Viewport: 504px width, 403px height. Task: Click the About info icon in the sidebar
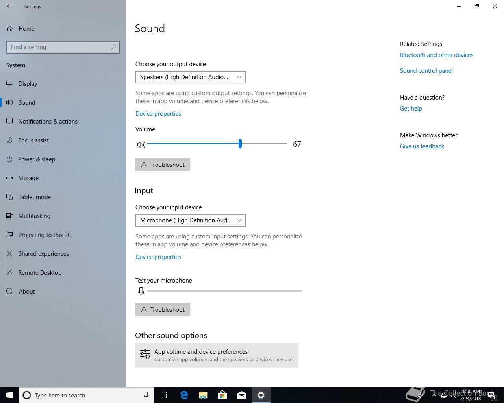[x=10, y=292]
